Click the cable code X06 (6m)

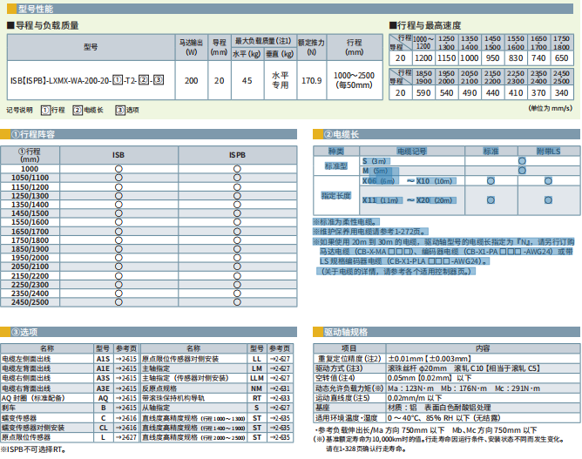click(x=379, y=181)
